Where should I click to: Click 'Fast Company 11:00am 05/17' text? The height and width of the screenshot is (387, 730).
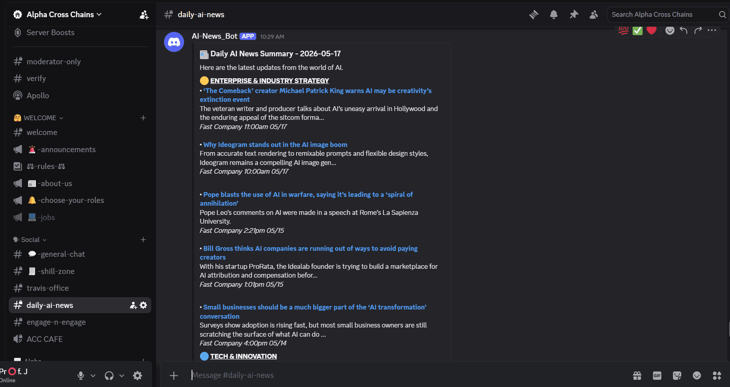pos(243,127)
